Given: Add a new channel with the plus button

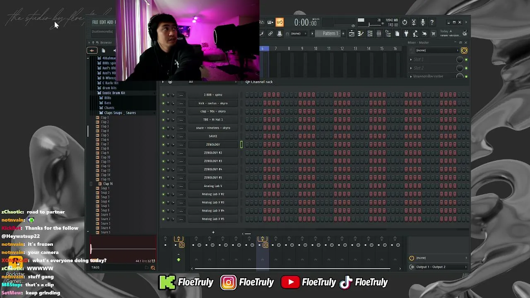Looking at the screenshot, I should pyautogui.click(x=213, y=233).
